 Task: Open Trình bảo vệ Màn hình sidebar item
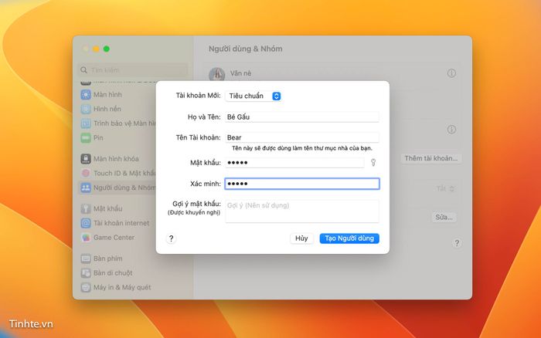[x=117, y=123]
